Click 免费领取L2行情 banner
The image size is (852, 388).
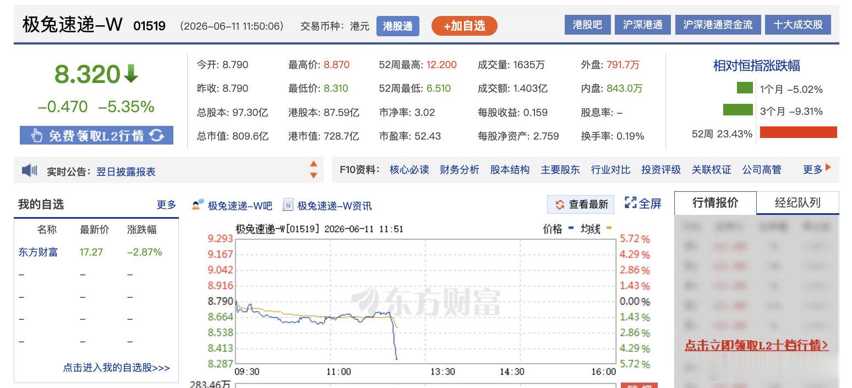tap(96, 135)
